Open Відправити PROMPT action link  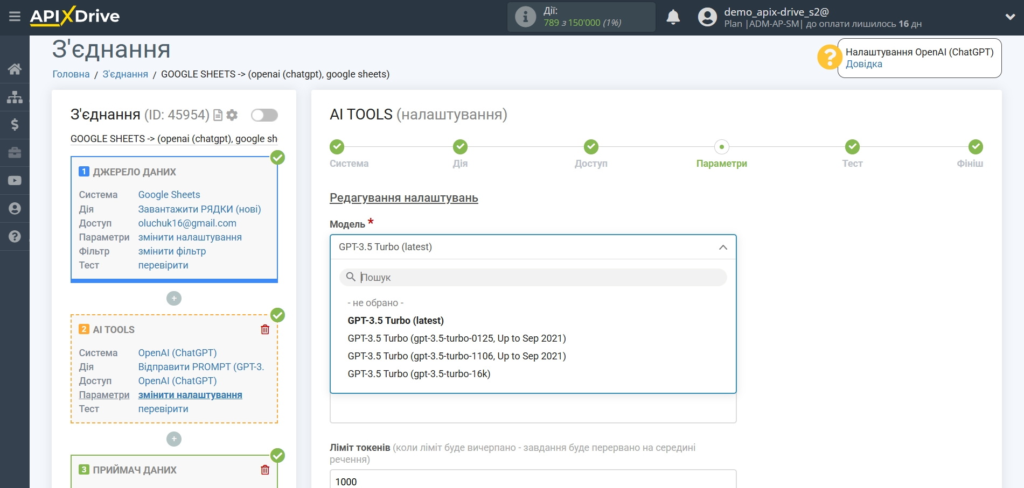click(201, 367)
